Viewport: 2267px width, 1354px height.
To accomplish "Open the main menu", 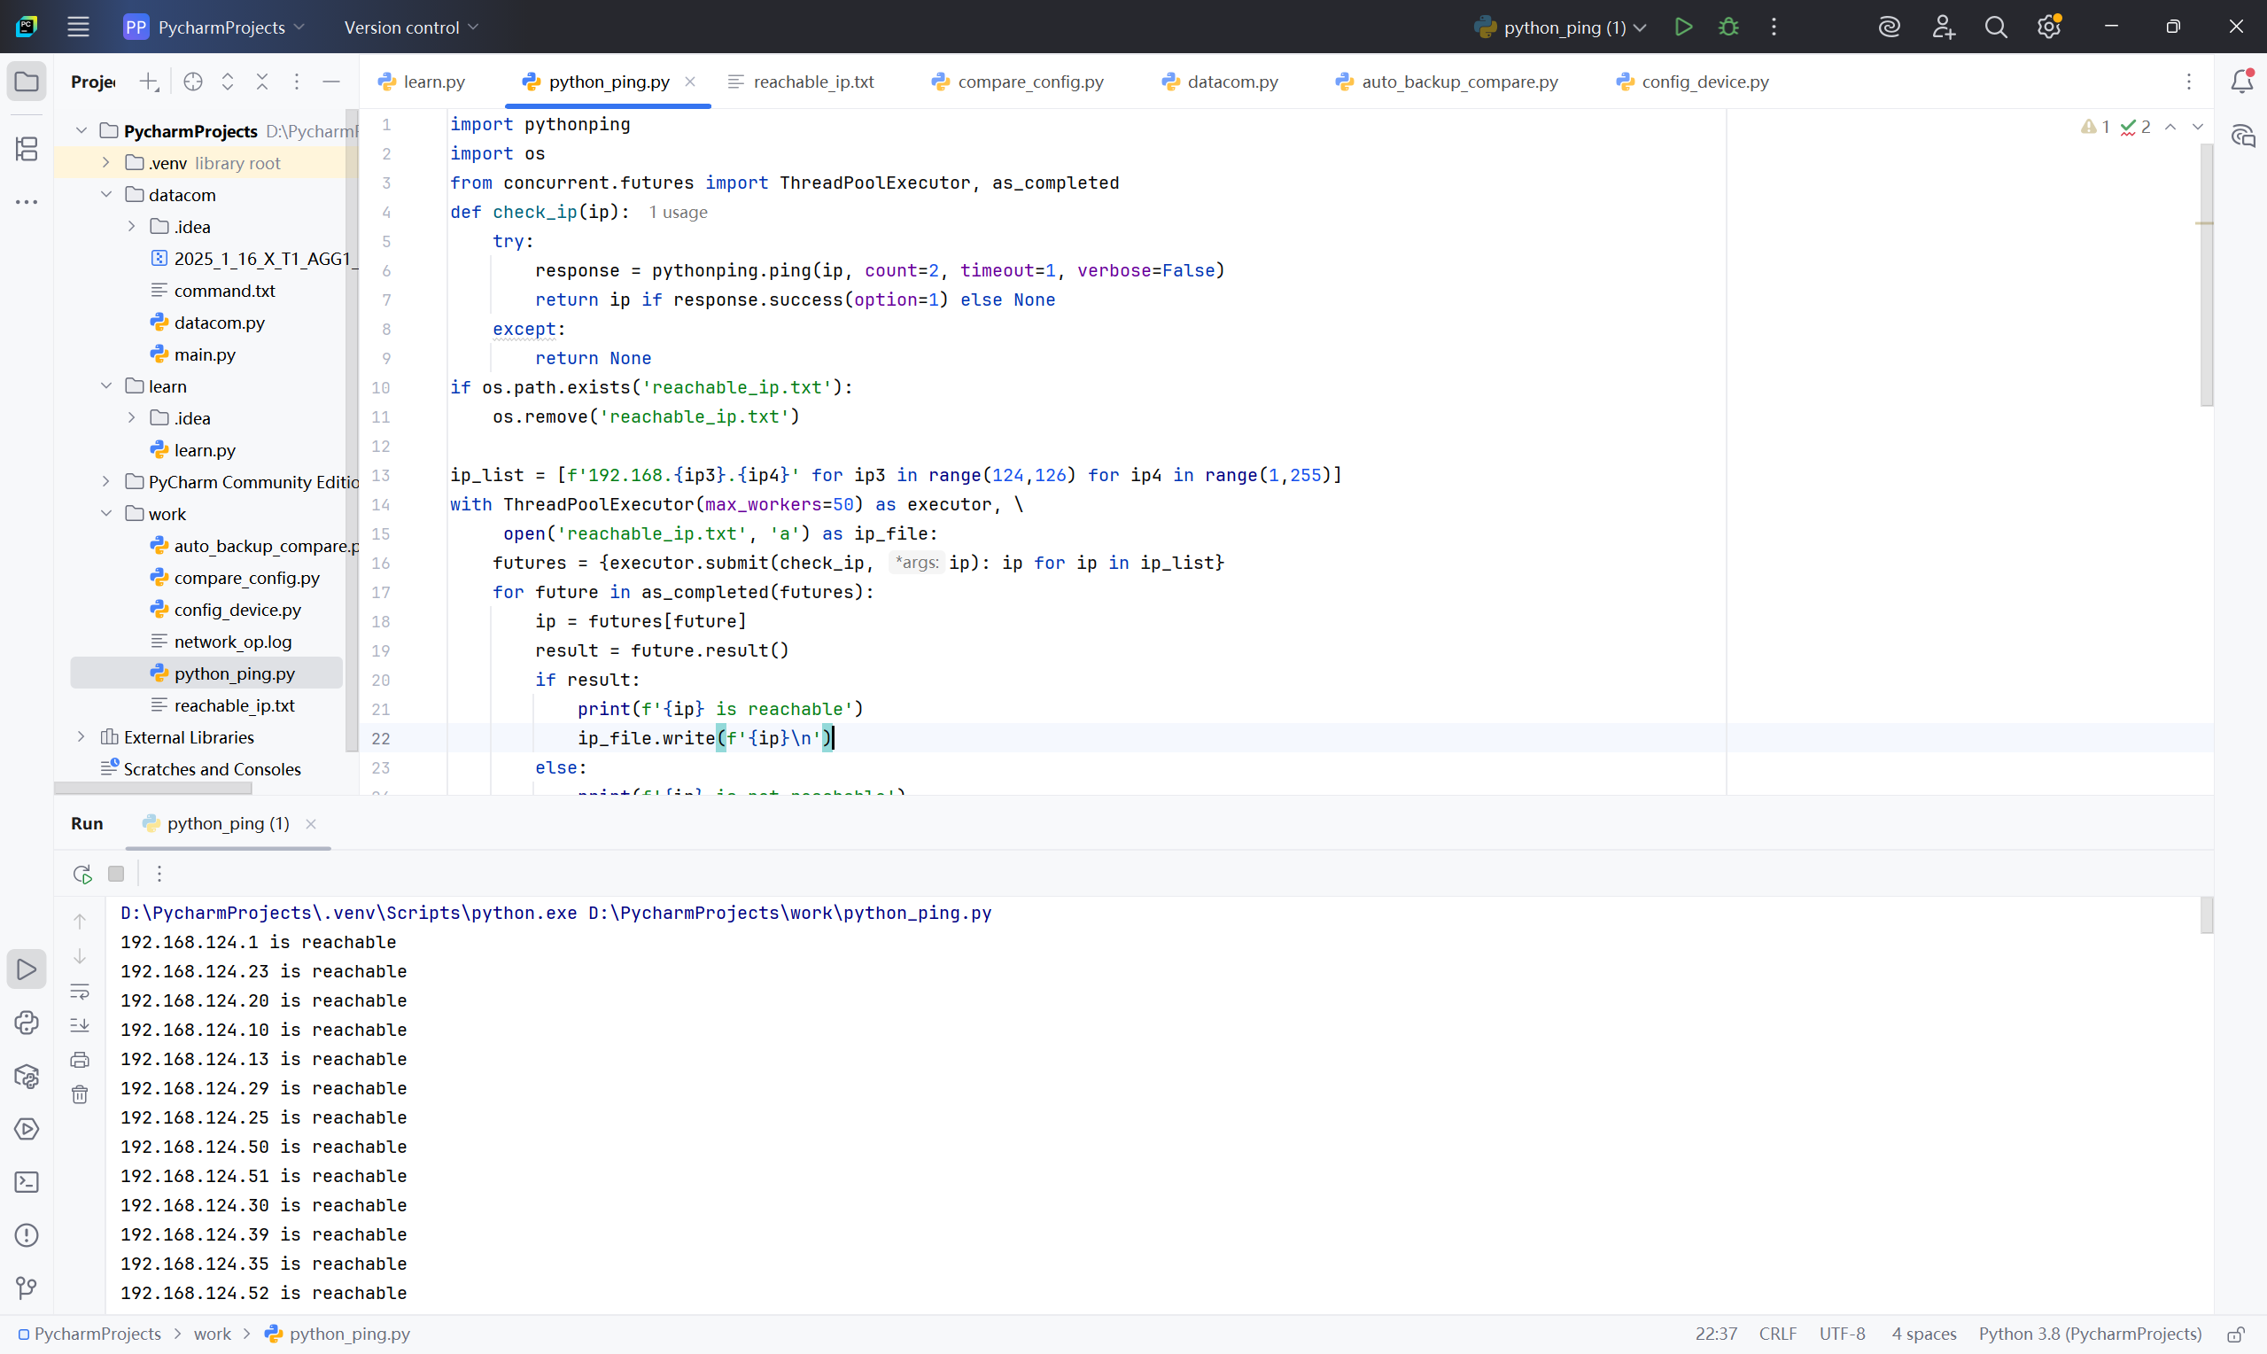I will (79, 27).
